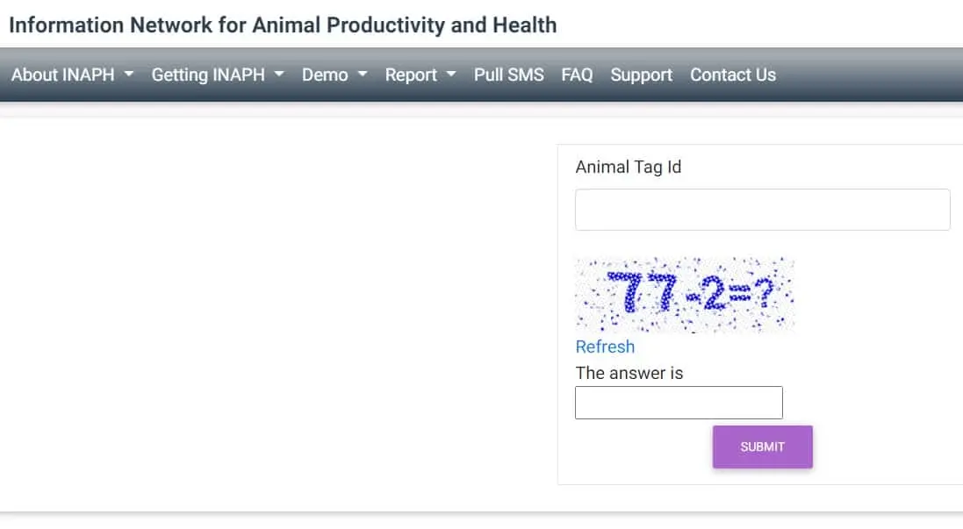
Task: Open the FAQ page
Action: pos(577,75)
